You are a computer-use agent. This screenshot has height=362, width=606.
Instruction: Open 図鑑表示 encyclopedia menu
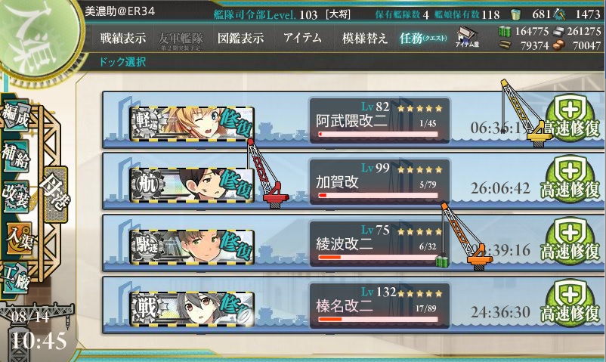pyautogui.click(x=240, y=38)
